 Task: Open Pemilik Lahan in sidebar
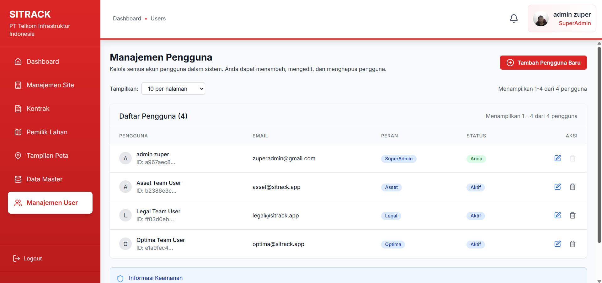coord(50,132)
